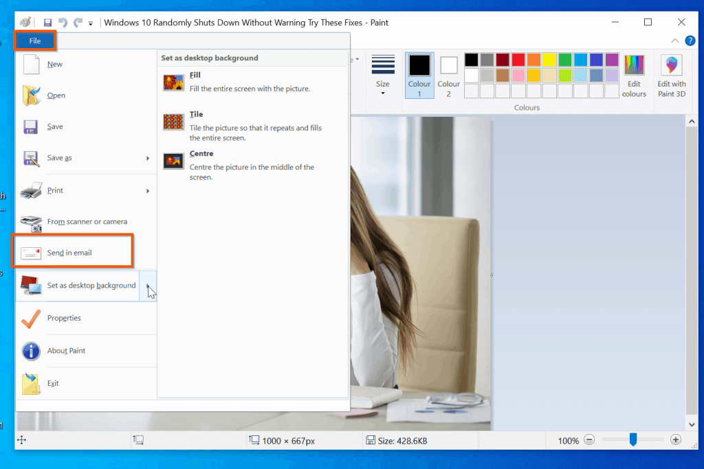Screen dimensions: 704x469
Task: Click the zoom out minus button
Action: [589, 440]
